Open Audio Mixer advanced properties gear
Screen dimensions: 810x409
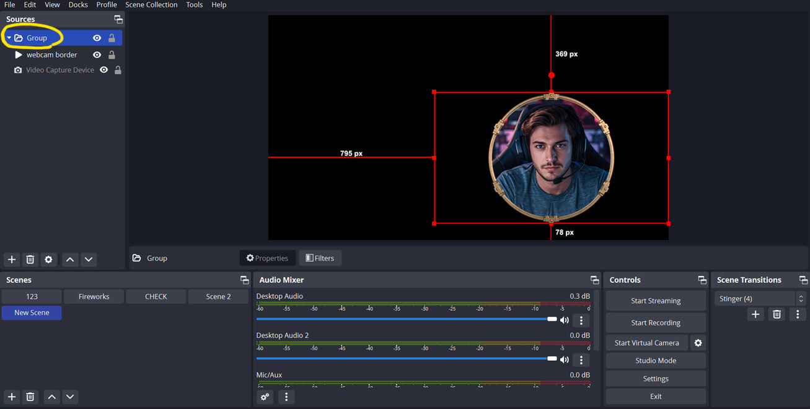(265, 397)
